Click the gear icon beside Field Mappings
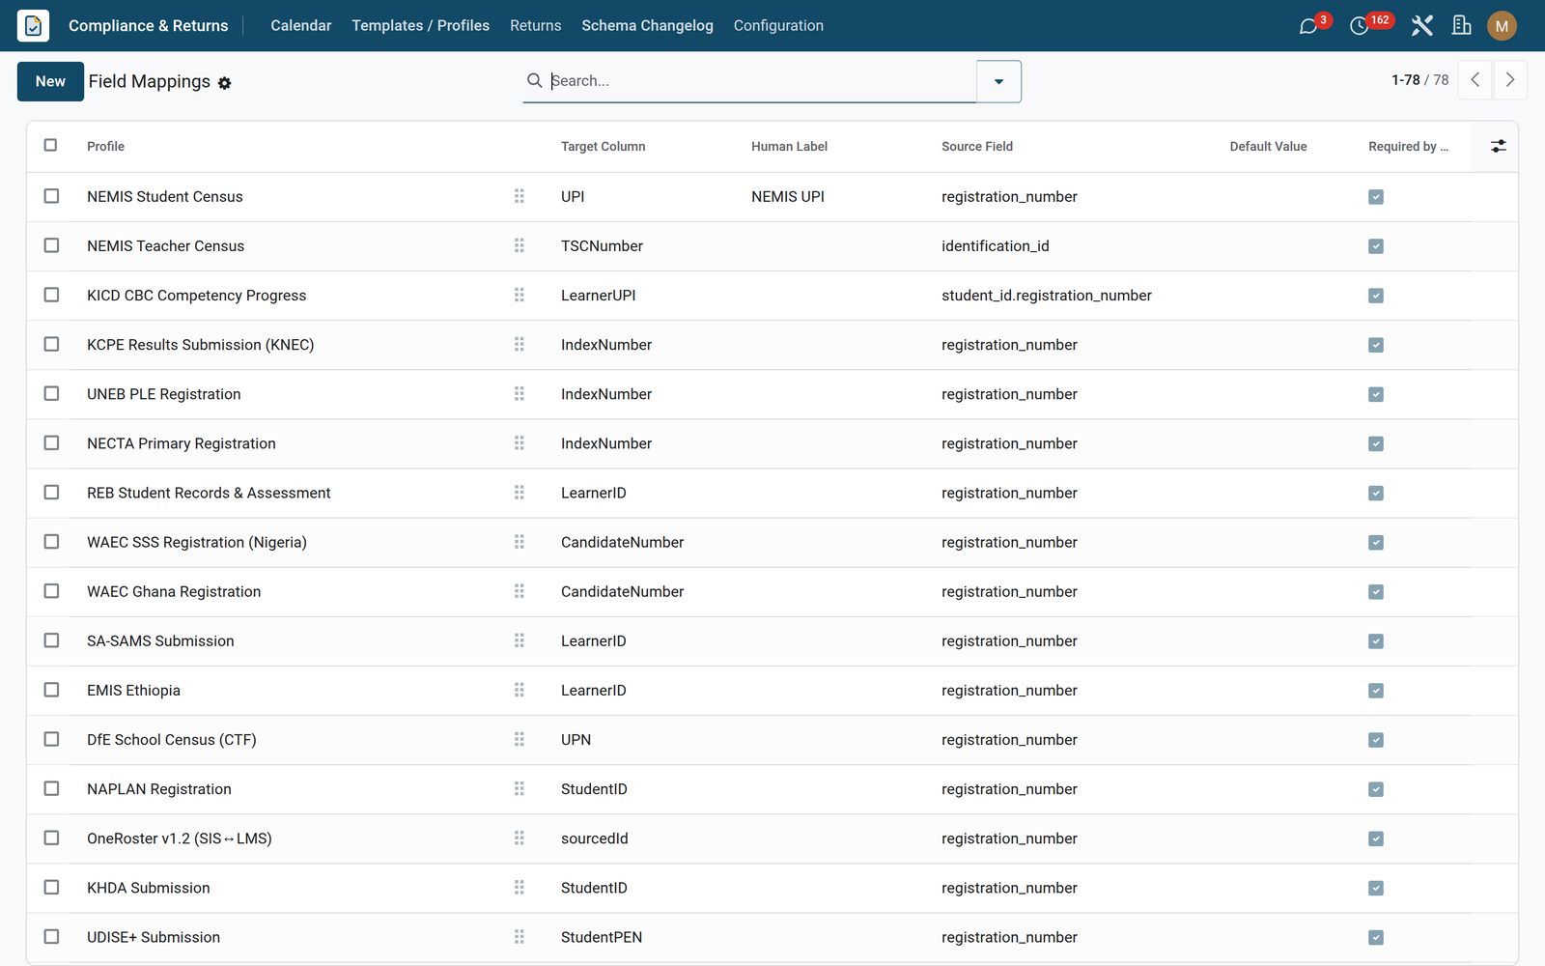This screenshot has width=1545, height=966. pyautogui.click(x=225, y=83)
